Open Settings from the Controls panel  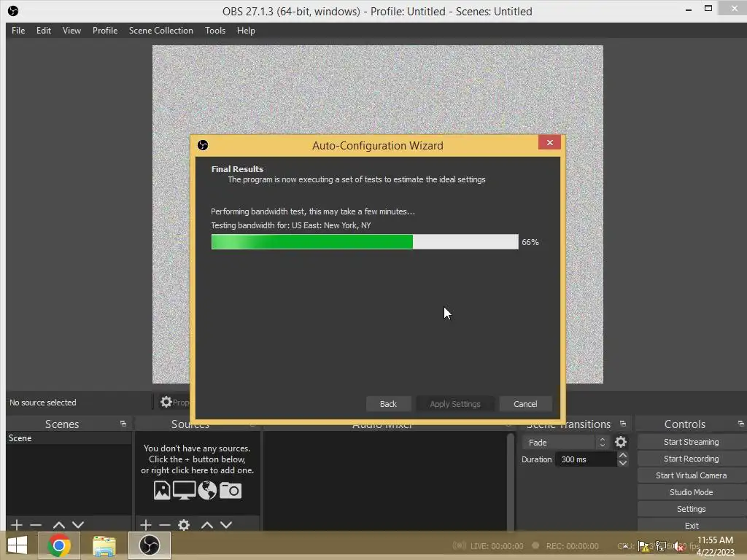tap(692, 509)
